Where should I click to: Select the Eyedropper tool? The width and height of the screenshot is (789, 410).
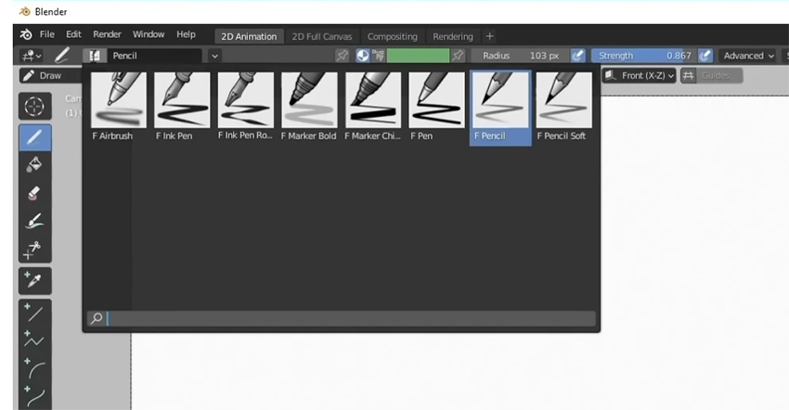click(x=34, y=281)
